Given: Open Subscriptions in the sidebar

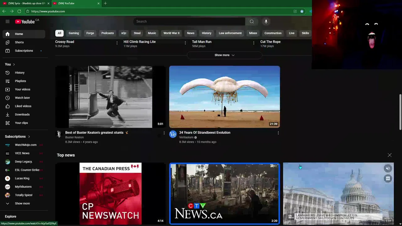Looking at the screenshot, I should [24, 51].
